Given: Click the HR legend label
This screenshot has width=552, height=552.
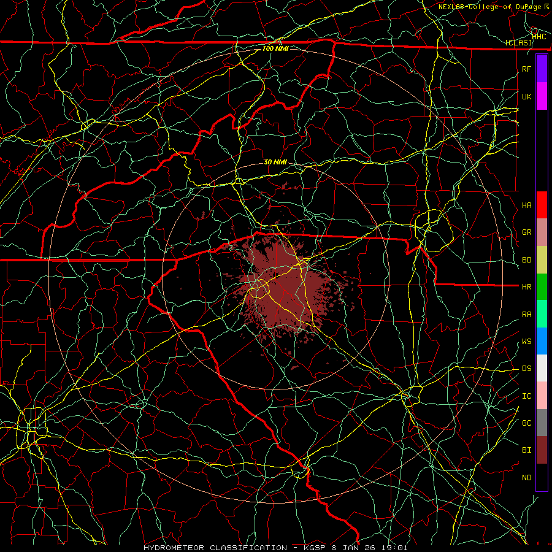Looking at the screenshot, I should coord(526,287).
